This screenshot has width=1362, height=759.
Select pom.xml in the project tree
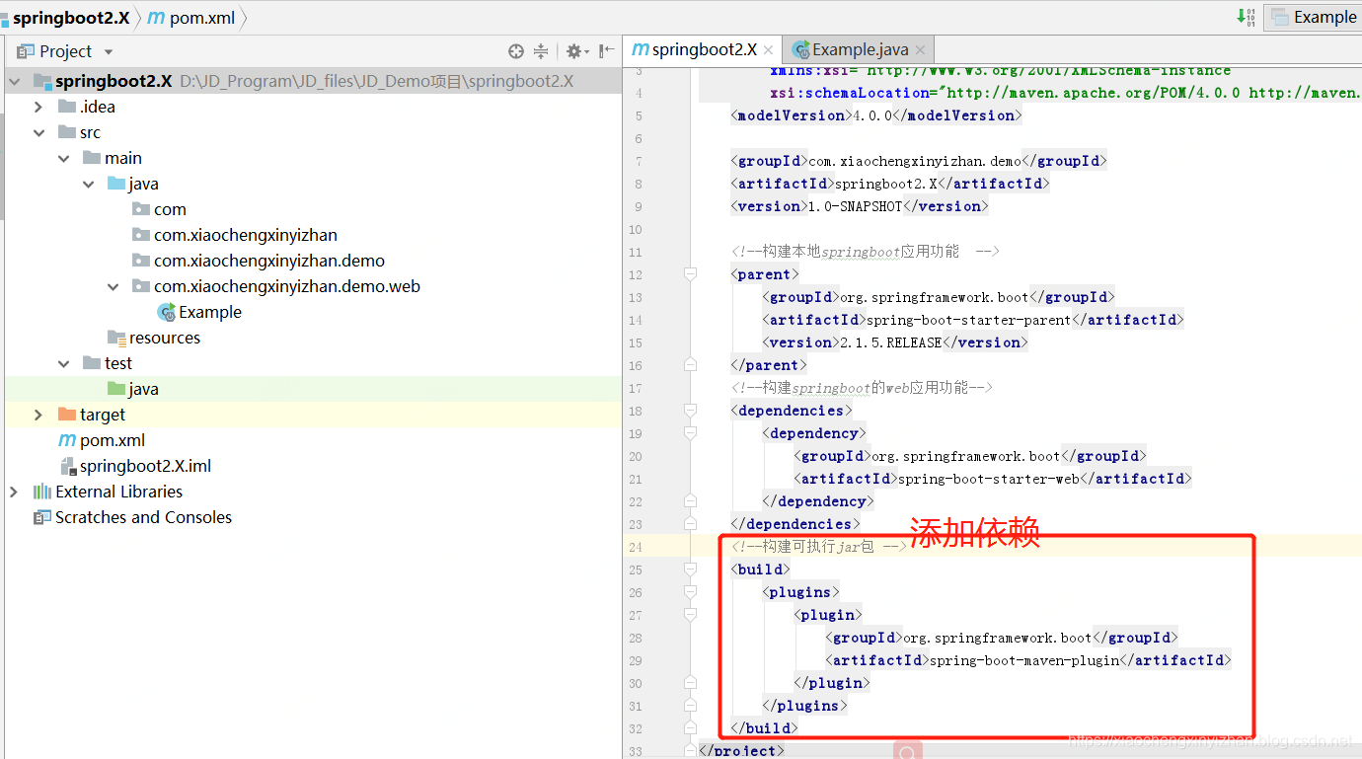[x=113, y=440]
